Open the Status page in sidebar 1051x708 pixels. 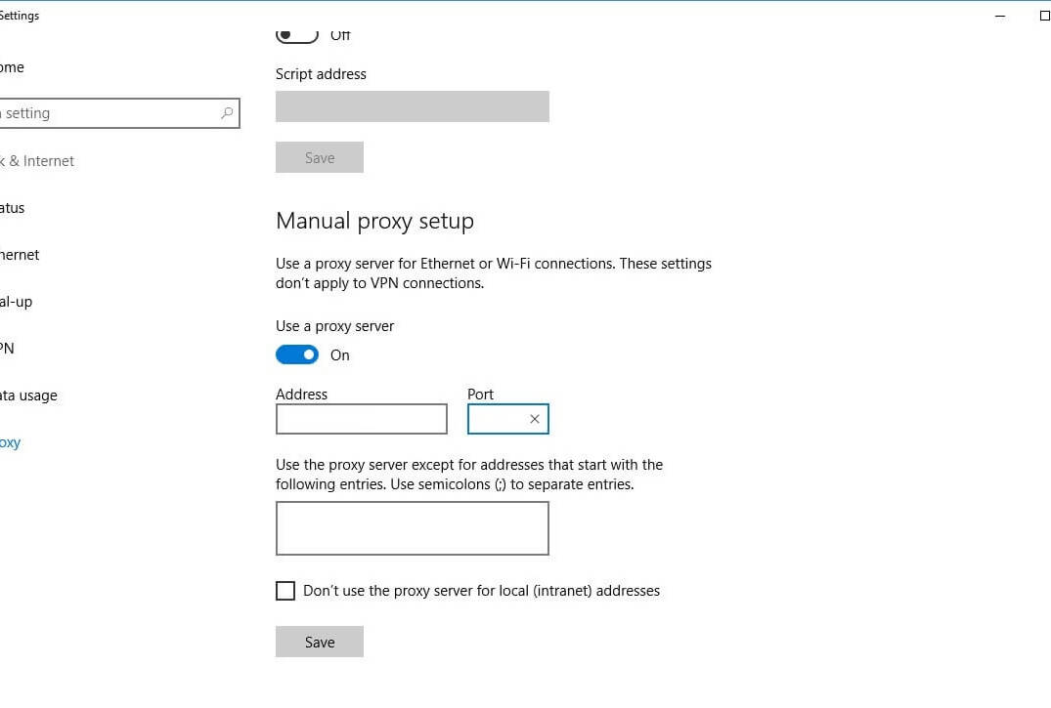(12, 208)
